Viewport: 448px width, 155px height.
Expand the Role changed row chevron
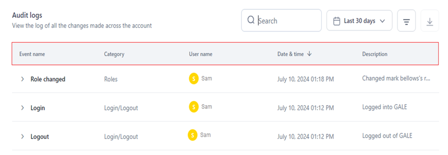click(22, 79)
